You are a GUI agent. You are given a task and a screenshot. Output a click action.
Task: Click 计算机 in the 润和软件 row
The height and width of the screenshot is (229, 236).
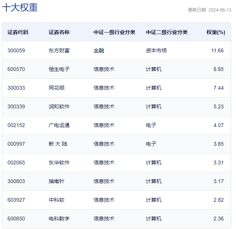pyautogui.click(x=154, y=106)
